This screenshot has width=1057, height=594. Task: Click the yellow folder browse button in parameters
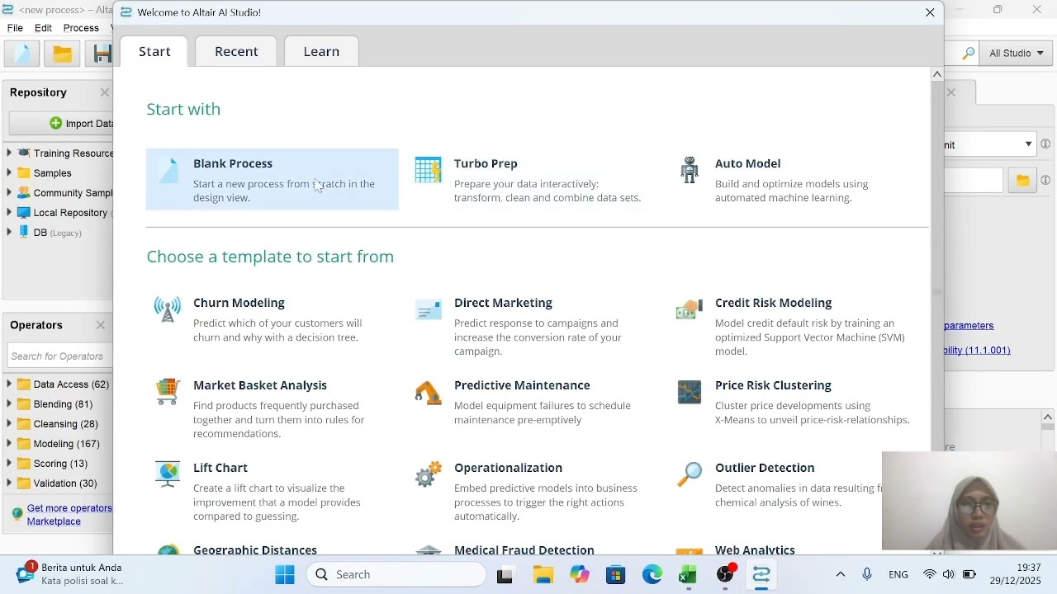click(x=1022, y=180)
